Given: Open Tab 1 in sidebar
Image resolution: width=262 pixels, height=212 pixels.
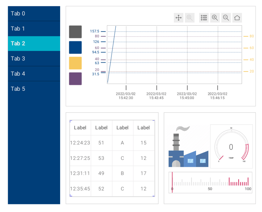Looking at the screenshot, I should click(x=34, y=29).
